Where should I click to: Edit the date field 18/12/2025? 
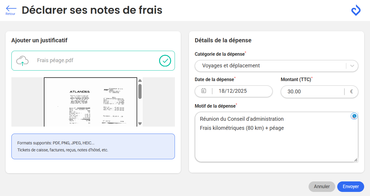[233, 91]
